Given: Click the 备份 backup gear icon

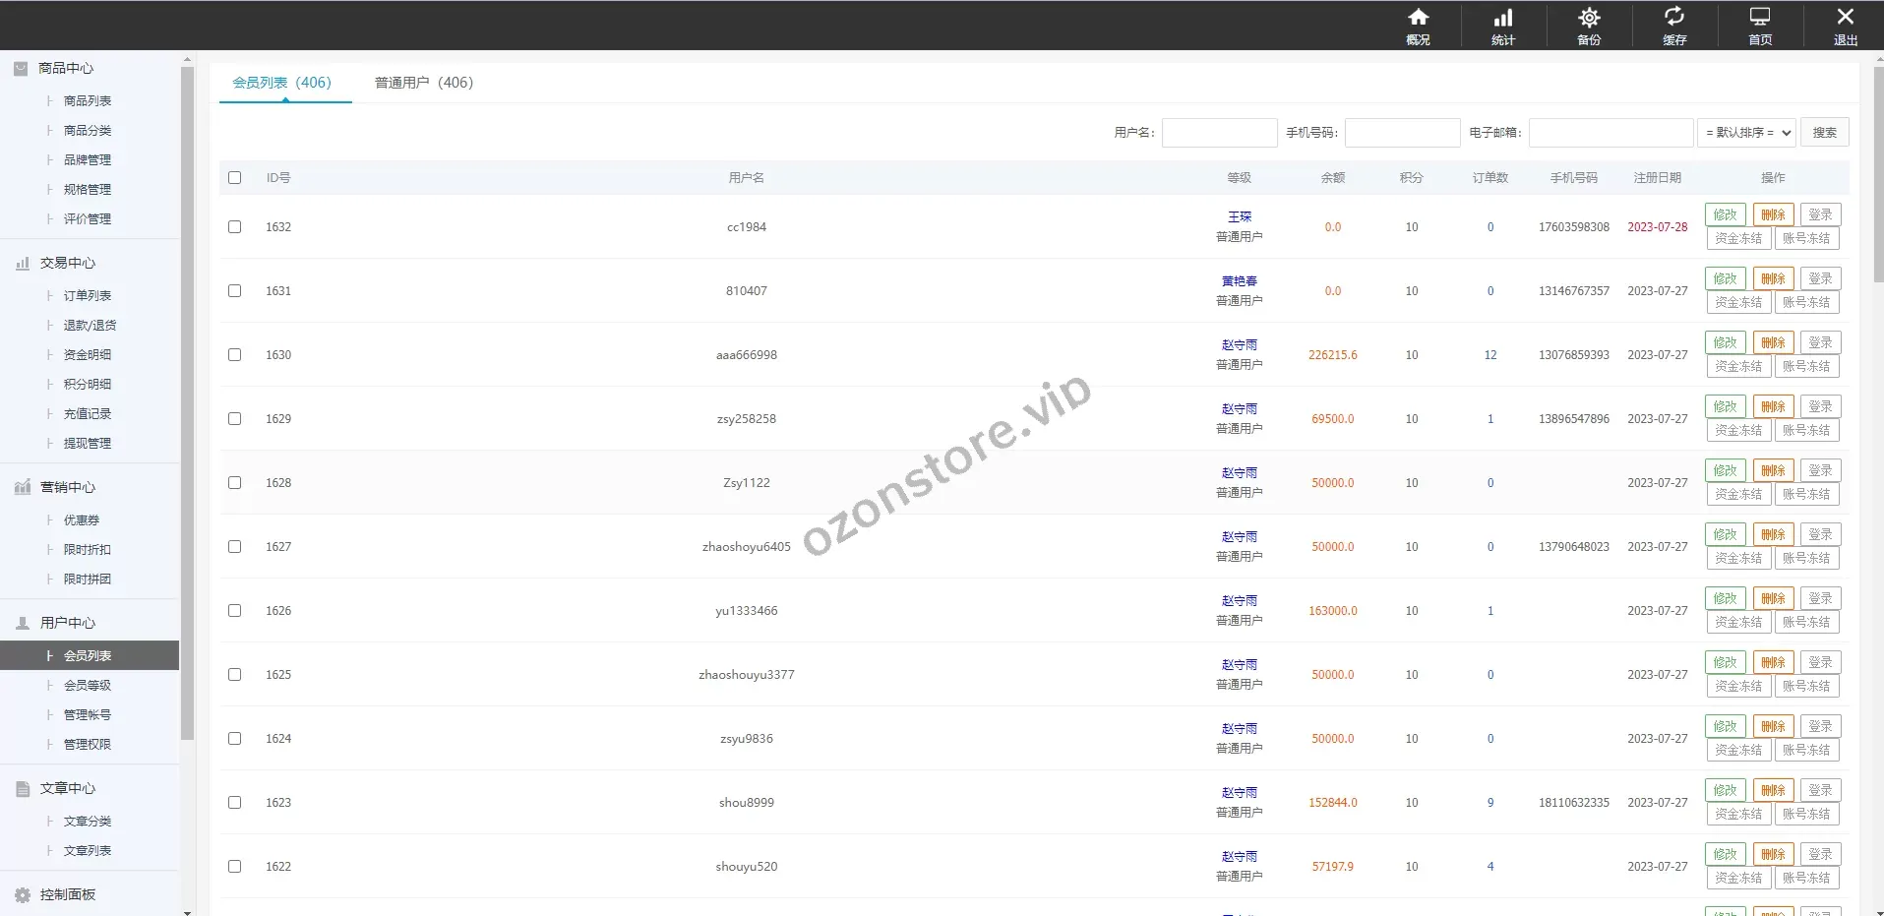Looking at the screenshot, I should tap(1589, 18).
